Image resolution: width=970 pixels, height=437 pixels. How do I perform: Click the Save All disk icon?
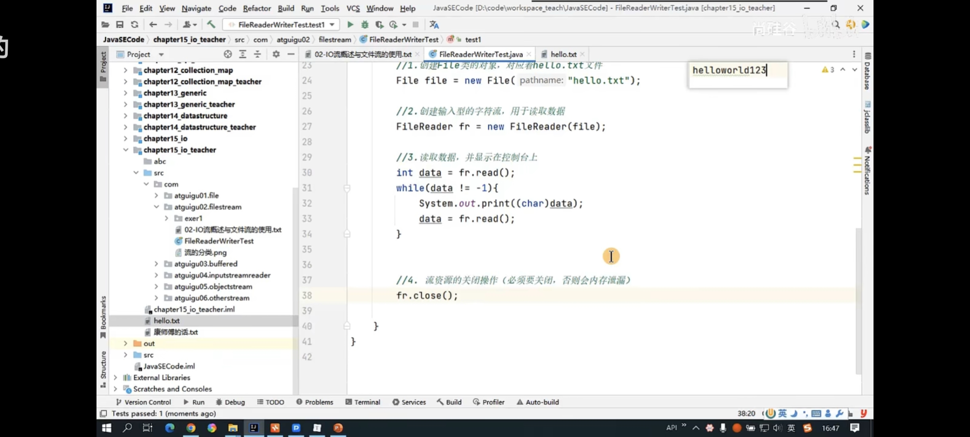point(120,24)
